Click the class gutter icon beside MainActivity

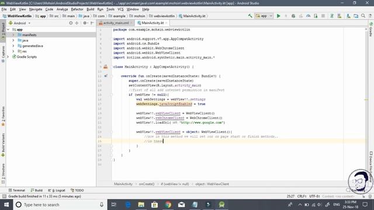(x=105, y=67)
